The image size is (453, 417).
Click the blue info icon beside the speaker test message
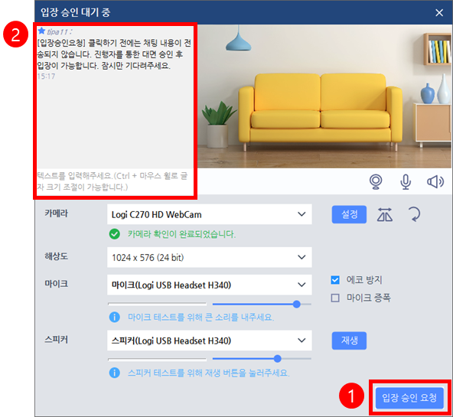pyautogui.click(x=115, y=373)
